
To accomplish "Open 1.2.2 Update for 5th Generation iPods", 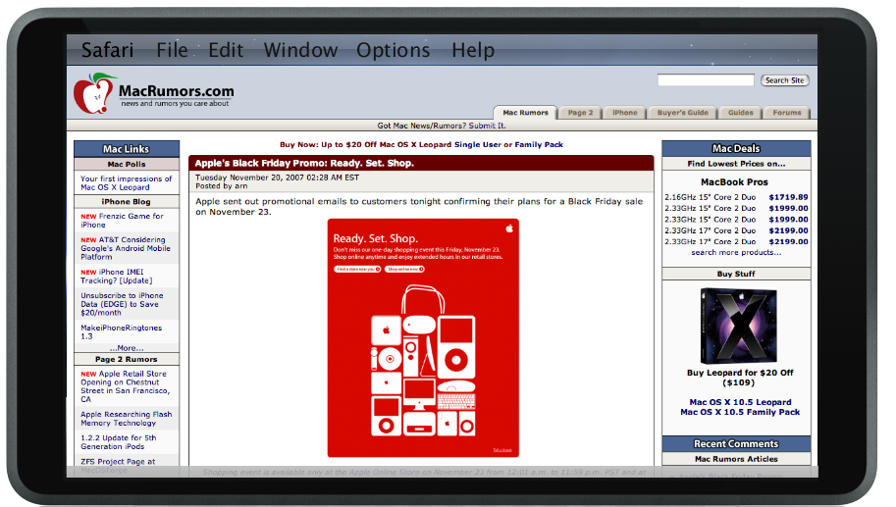I will 119,442.
